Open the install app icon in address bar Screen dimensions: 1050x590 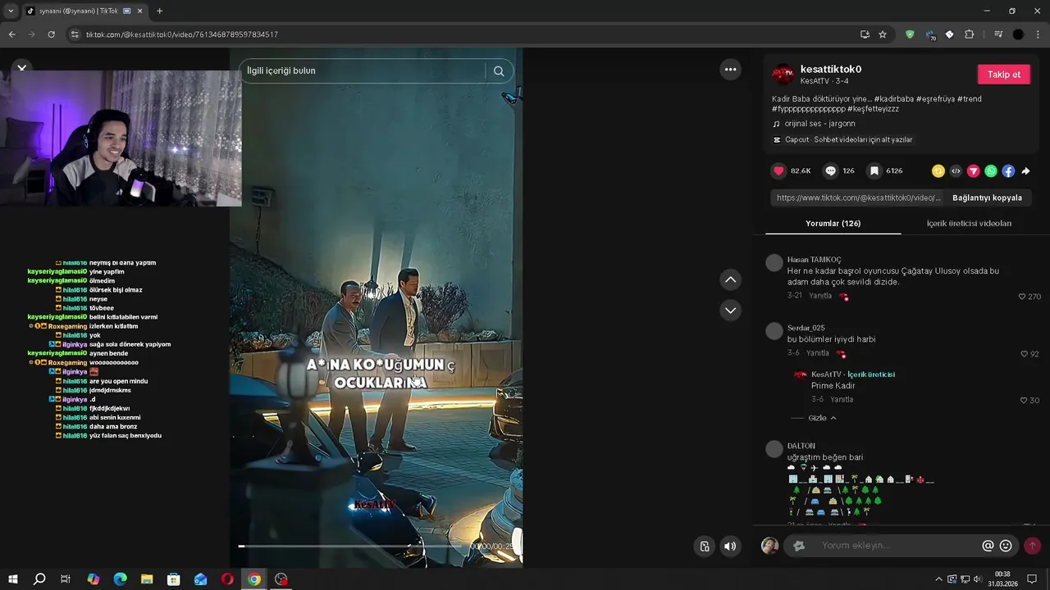(865, 34)
